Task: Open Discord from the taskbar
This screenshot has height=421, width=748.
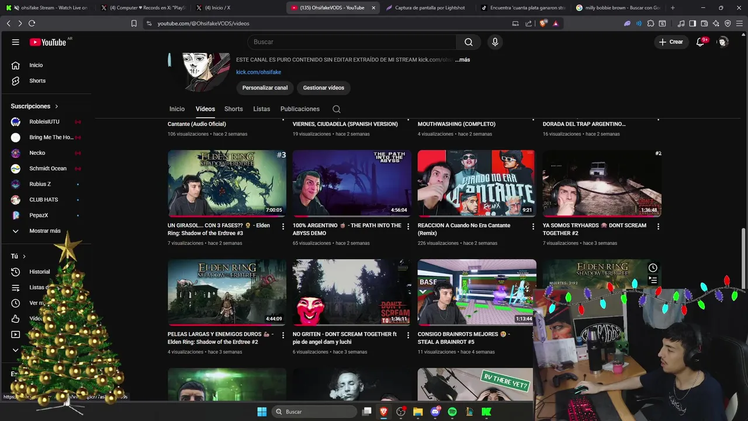Action: [435, 412]
